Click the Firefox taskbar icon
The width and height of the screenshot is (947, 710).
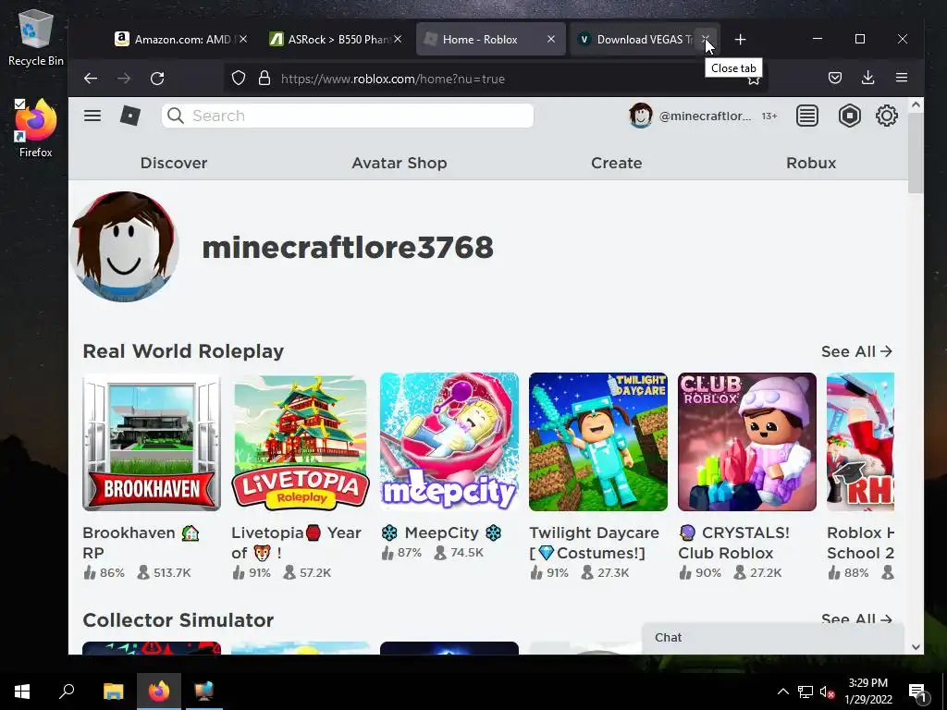tap(159, 692)
